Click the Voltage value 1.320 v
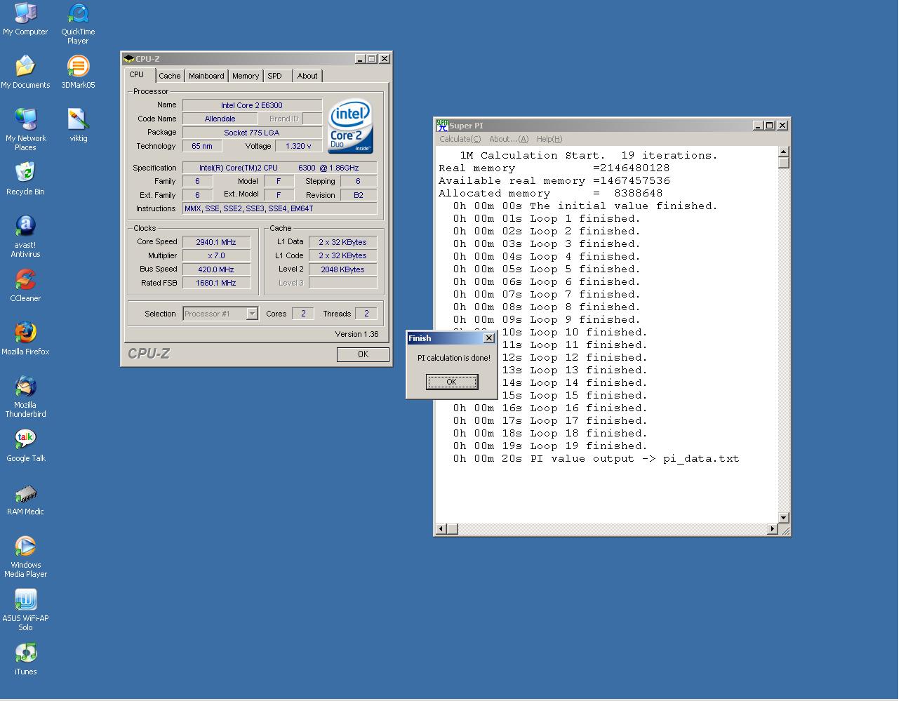This screenshot has height=701, width=901. click(x=298, y=146)
